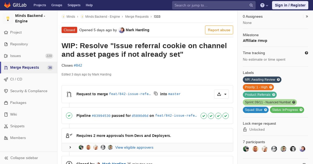Open commit d5890d6d link
The width and height of the screenshot is (313, 164).
[140, 116]
